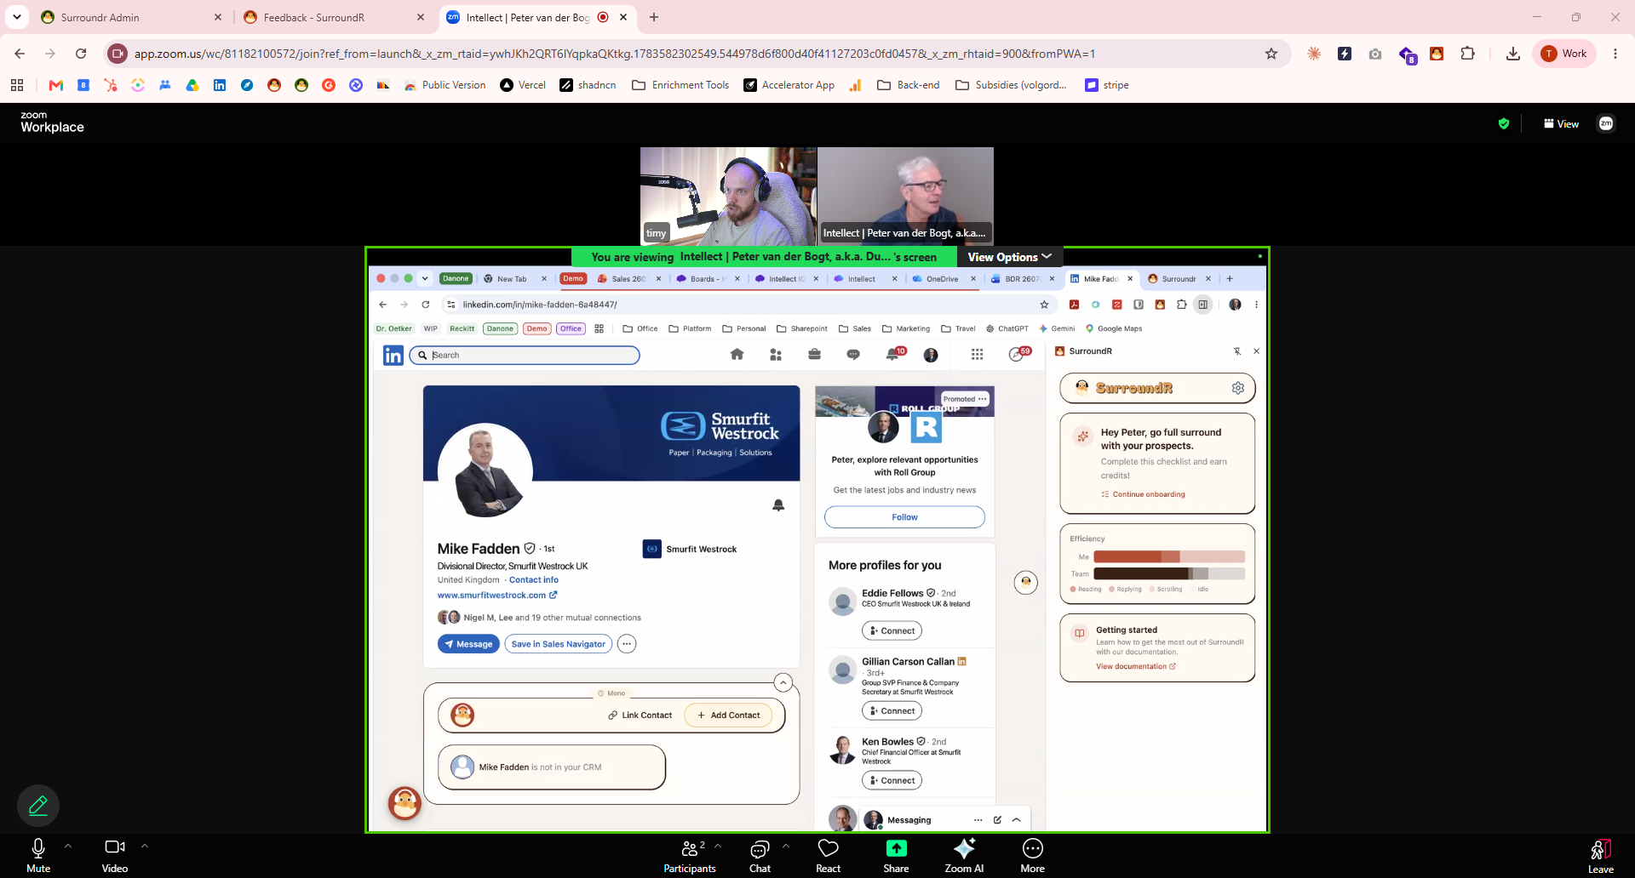1635x878 pixels.
Task: Open the Work profile menu
Action: pyautogui.click(x=1564, y=54)
